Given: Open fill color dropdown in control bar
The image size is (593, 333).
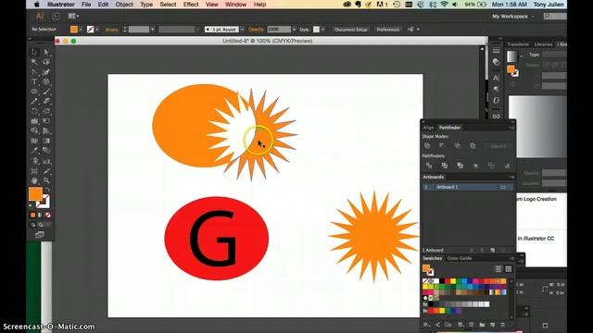Looking at the screenshot, I should [x=81, y=30].
